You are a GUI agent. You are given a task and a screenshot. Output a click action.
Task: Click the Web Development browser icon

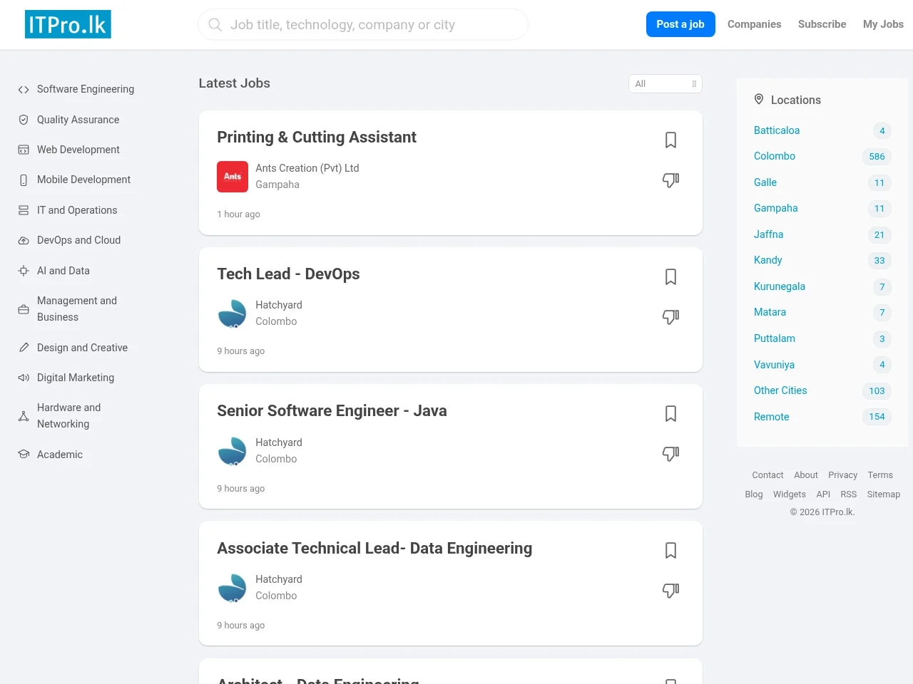(24, 150)
